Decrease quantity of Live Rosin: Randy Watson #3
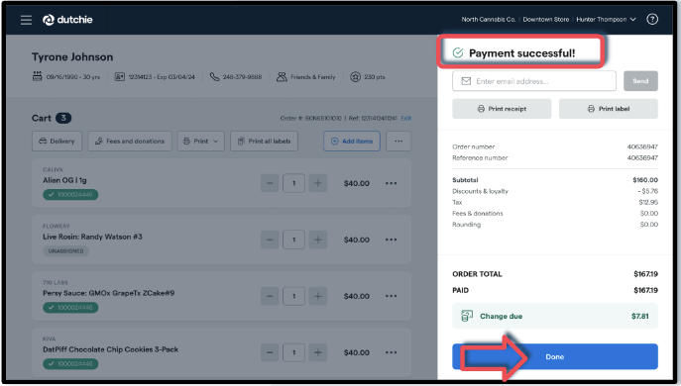Image resolution: width=681 pixels, height=386 pixels. (x=270, y=240)
